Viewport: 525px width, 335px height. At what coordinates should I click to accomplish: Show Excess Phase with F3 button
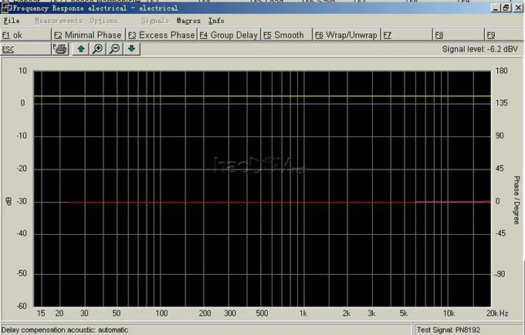click(161, 35)
